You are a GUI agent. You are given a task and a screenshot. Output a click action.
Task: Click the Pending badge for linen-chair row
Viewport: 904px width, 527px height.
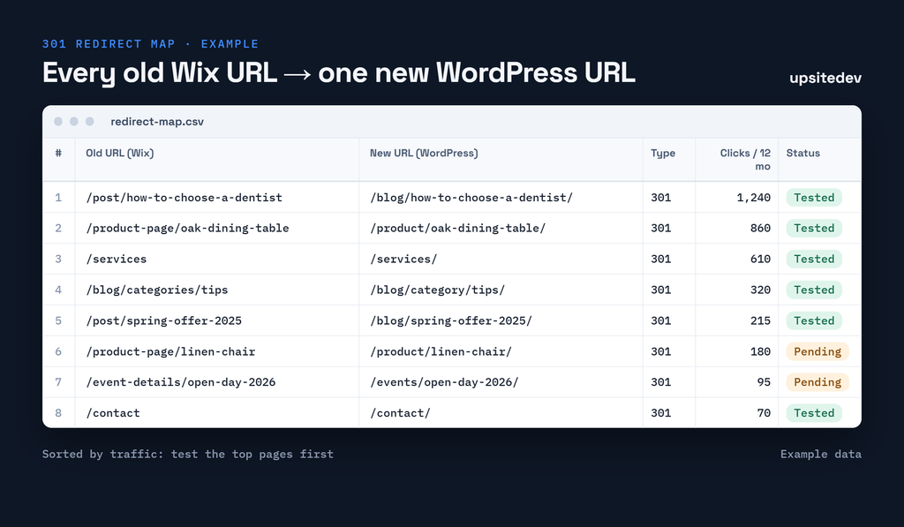tap(817, 351)
